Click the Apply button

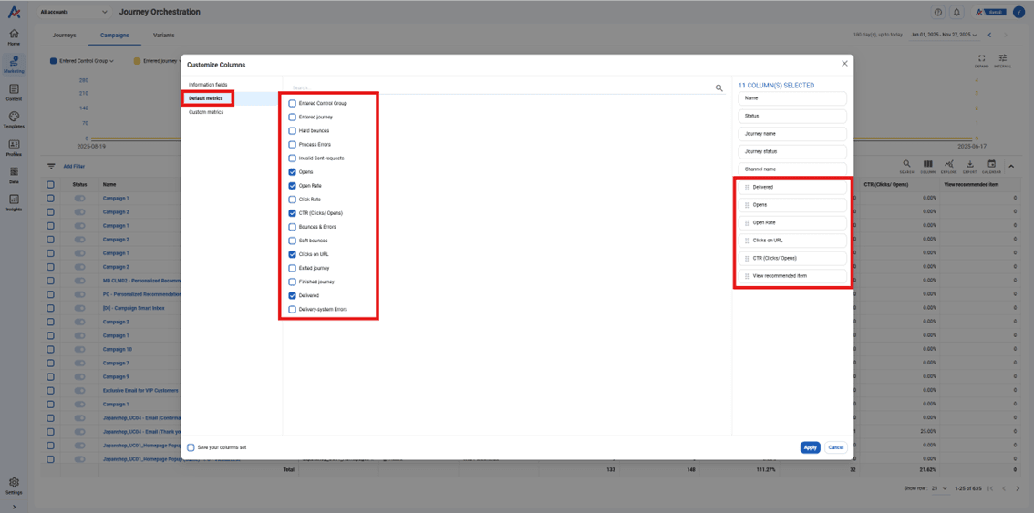pyautogui.click(x=811, y=447)
